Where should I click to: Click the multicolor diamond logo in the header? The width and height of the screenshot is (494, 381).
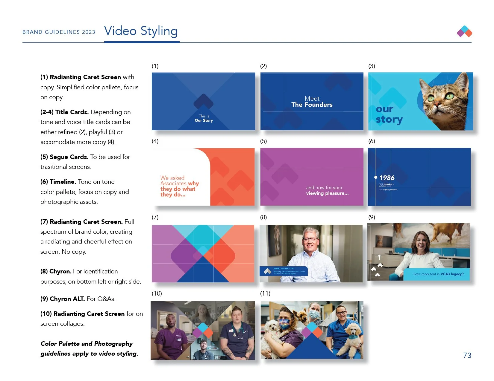pyautogui.click(x=464, y=31)
